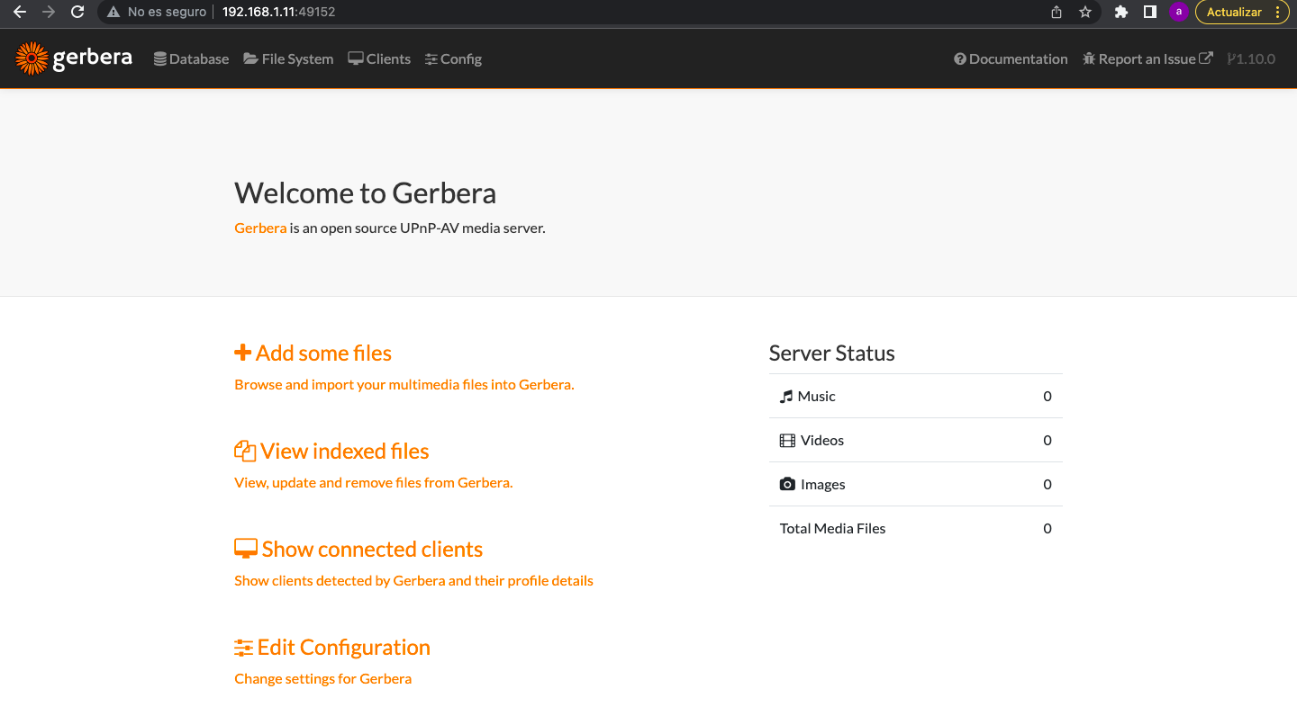The height and width of the screenshot is (707, 1297).
Task: Open the Documentation link
Action: 1011,59
